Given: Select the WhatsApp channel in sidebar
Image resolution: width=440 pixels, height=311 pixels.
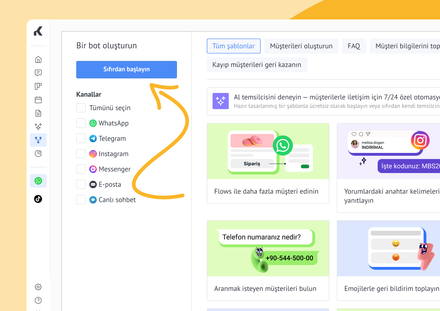Looking at the screenshot, I should click(x=38, y=181).
